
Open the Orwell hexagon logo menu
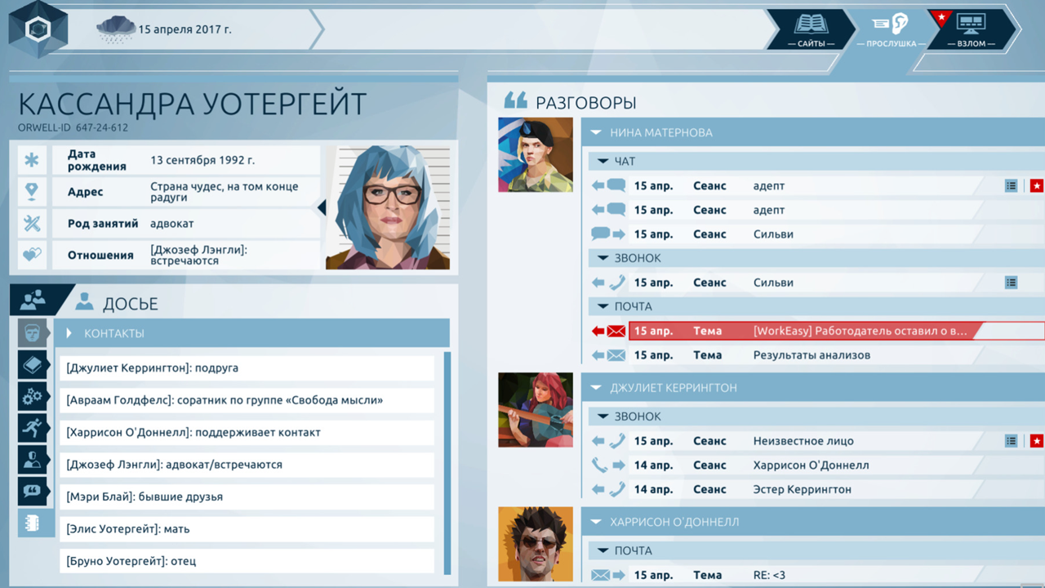[x=38, y=30]
